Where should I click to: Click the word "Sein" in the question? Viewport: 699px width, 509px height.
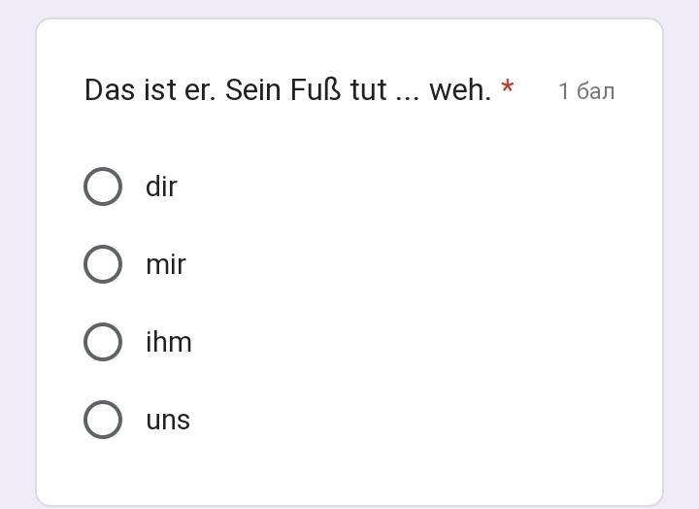coord(253,90)
